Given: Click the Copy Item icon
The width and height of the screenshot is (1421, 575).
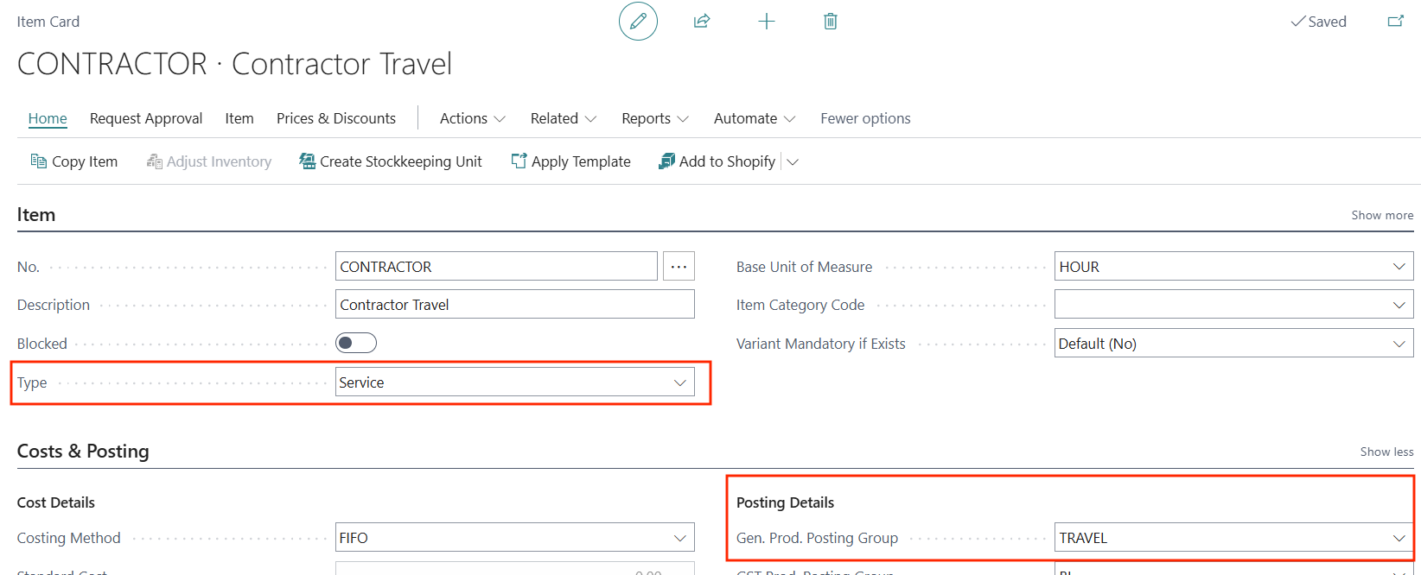Looking at the screenshot, I should (x=38, y=161).
